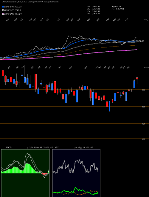Click inside the dark blue ADX indicator panel
Viewport: 149px width, 197px height.
click(76, 173)
